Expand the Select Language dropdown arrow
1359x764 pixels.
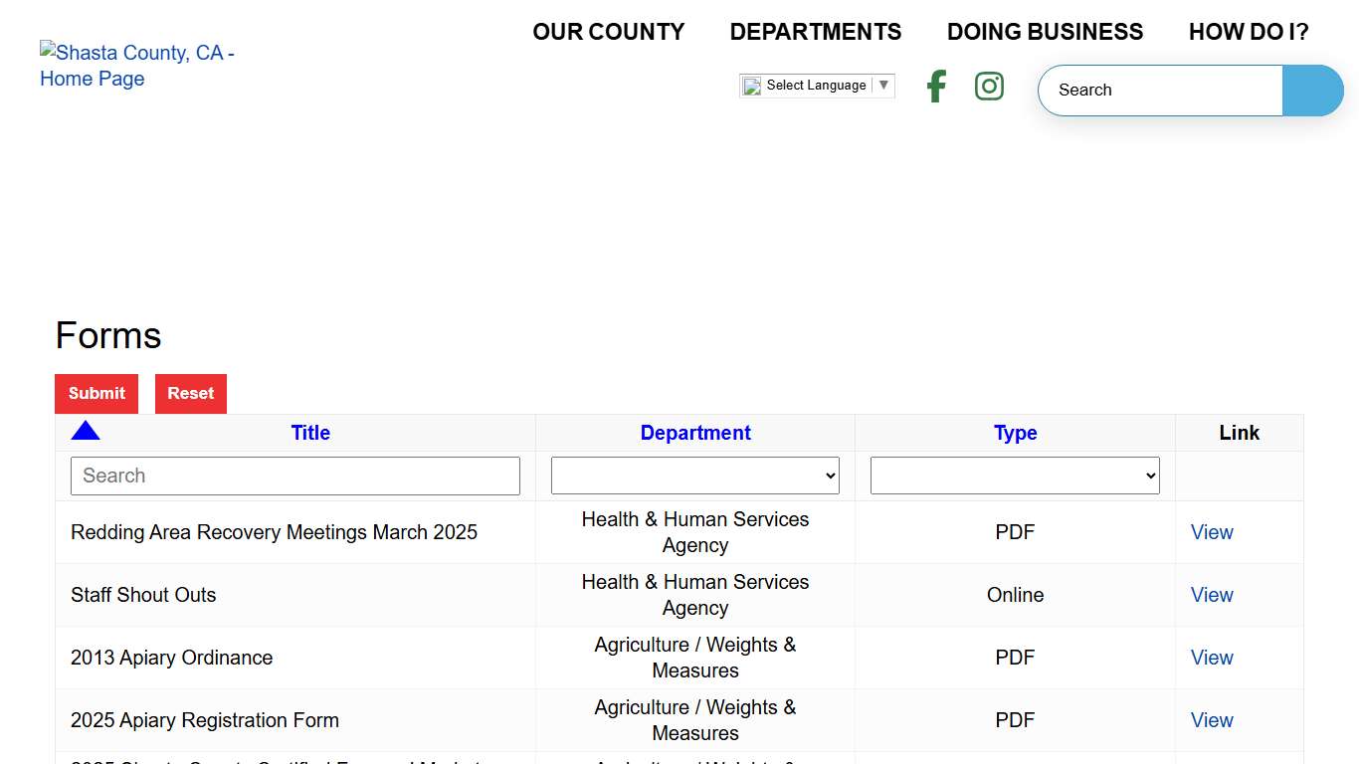click(x=883, y=85)
